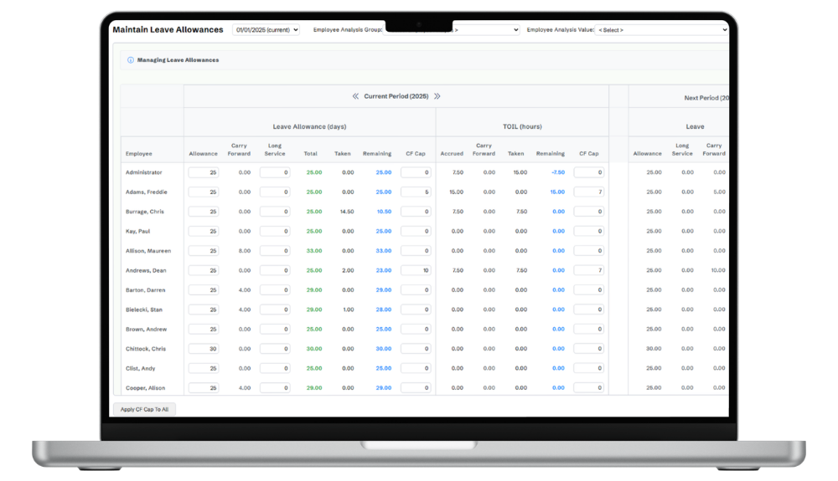Click Allowance field for Adams, Freddie
Screen dimensions: 838x481
pyautogui.click(x=203, y=192)
